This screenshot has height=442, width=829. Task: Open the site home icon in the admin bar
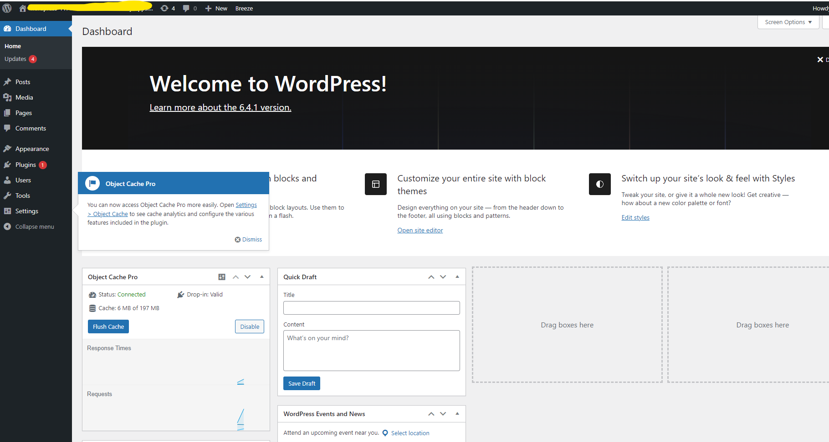click(22, 8)
